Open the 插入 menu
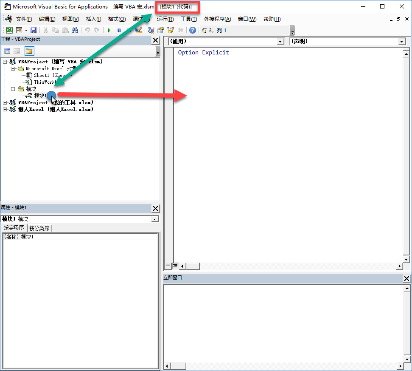Viewport: 412px width, 371px height. pyautogui.click(x=93, y=19)
